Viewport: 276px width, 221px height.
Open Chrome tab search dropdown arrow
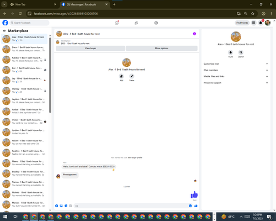(4, 4)
